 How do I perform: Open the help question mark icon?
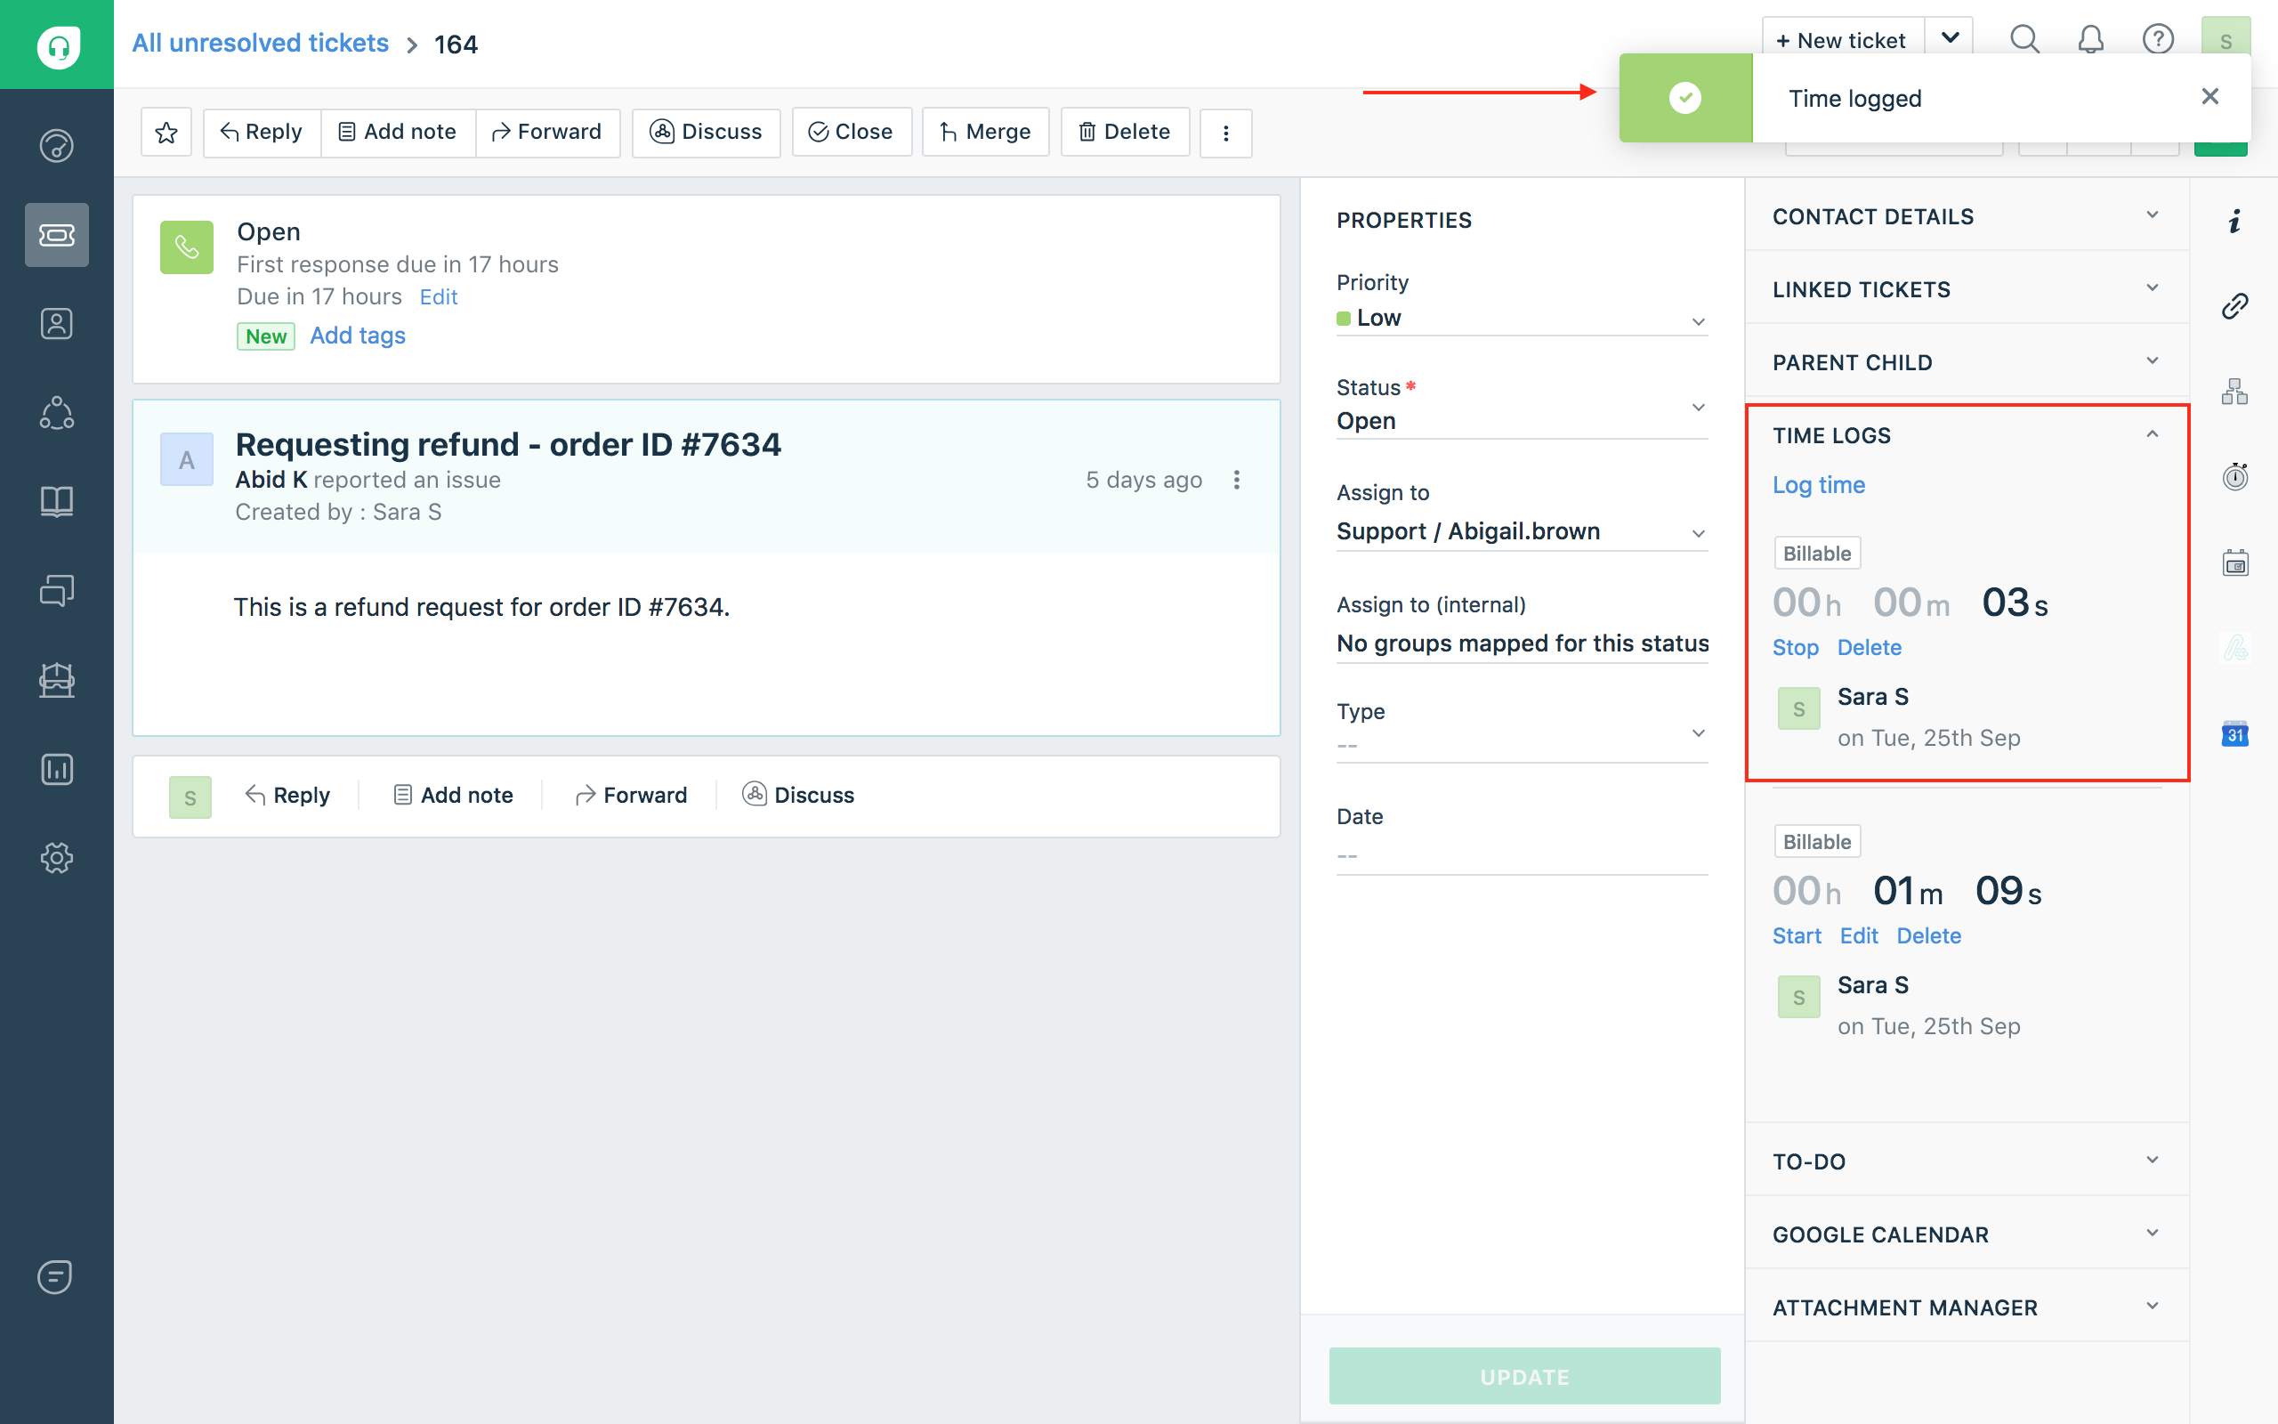(2158, 39)
